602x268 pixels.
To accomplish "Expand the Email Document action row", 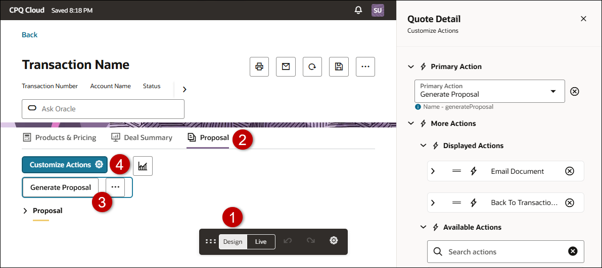I will [433, 171].
